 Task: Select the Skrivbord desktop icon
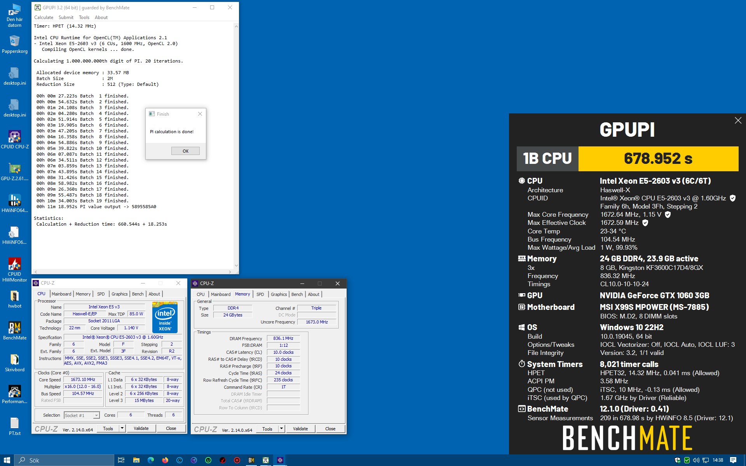(14, 363)
